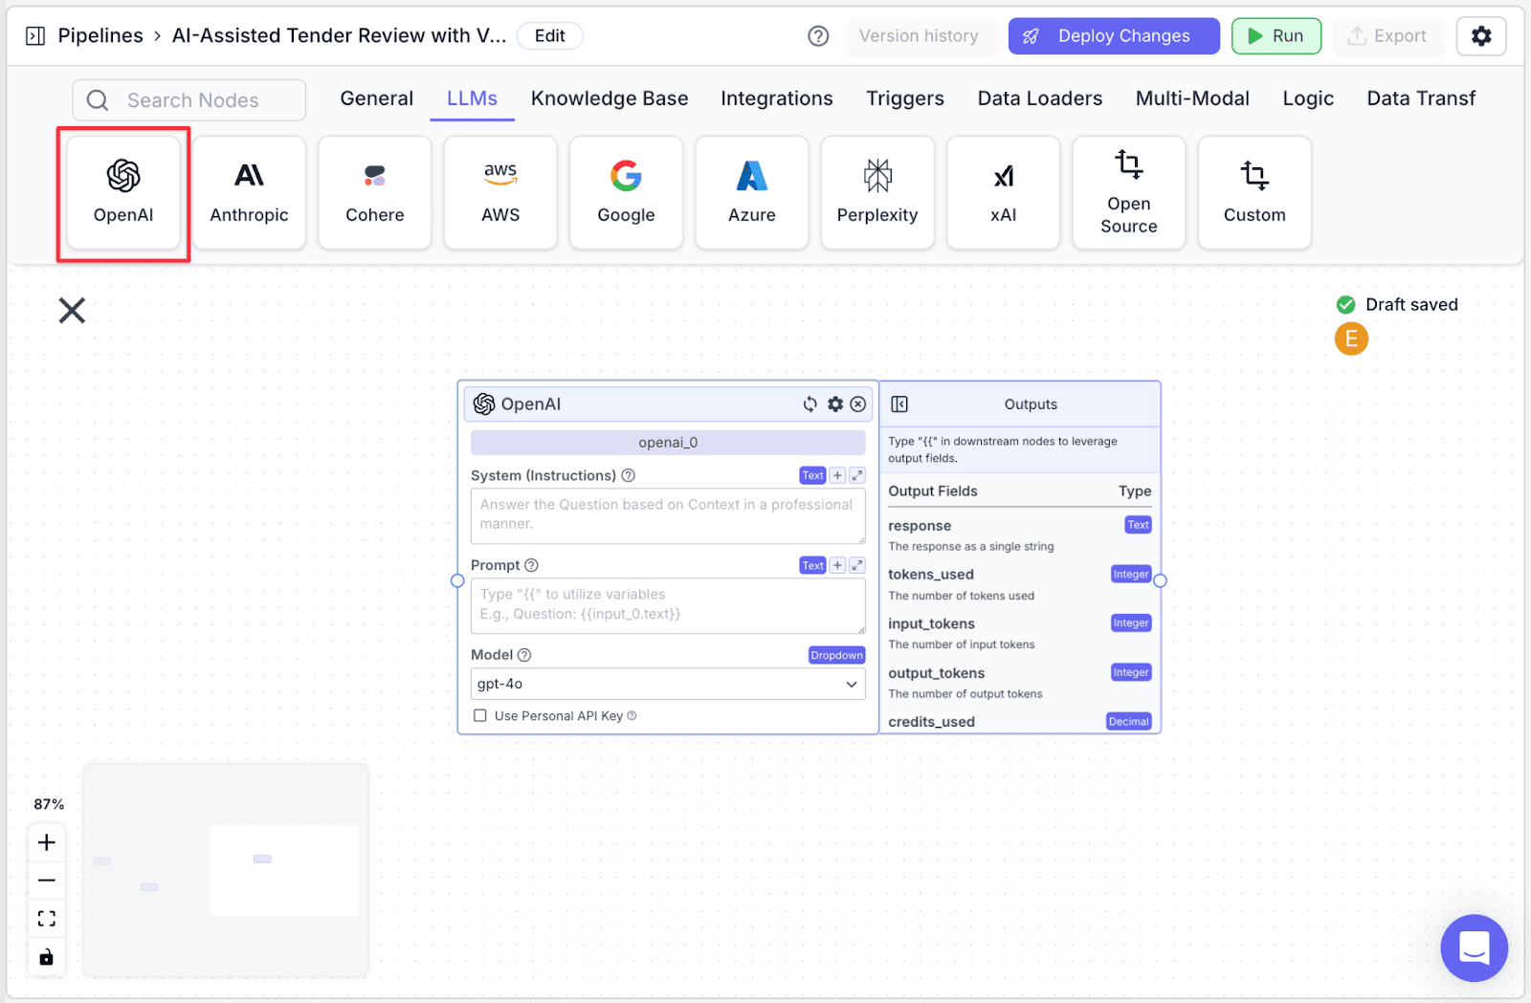Remove the OpenAI node with X icon
This screenshot has width=1531, height=1003.
tap(858, 404)
